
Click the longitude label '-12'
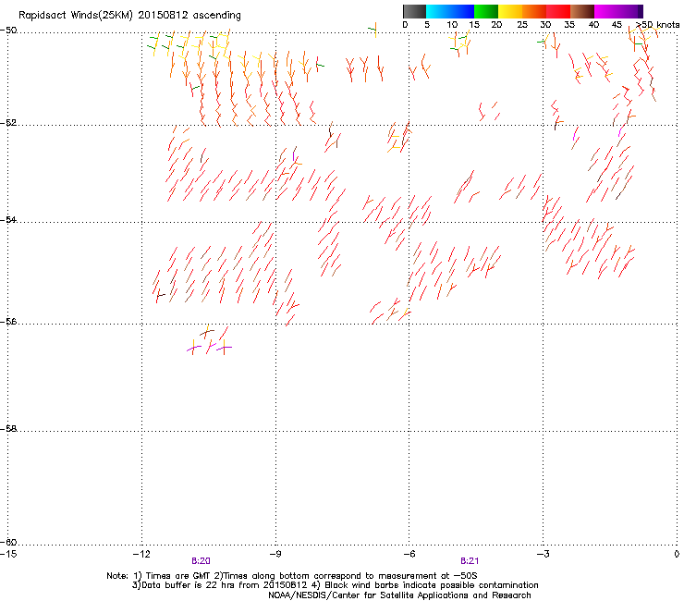tap(141, 554)
